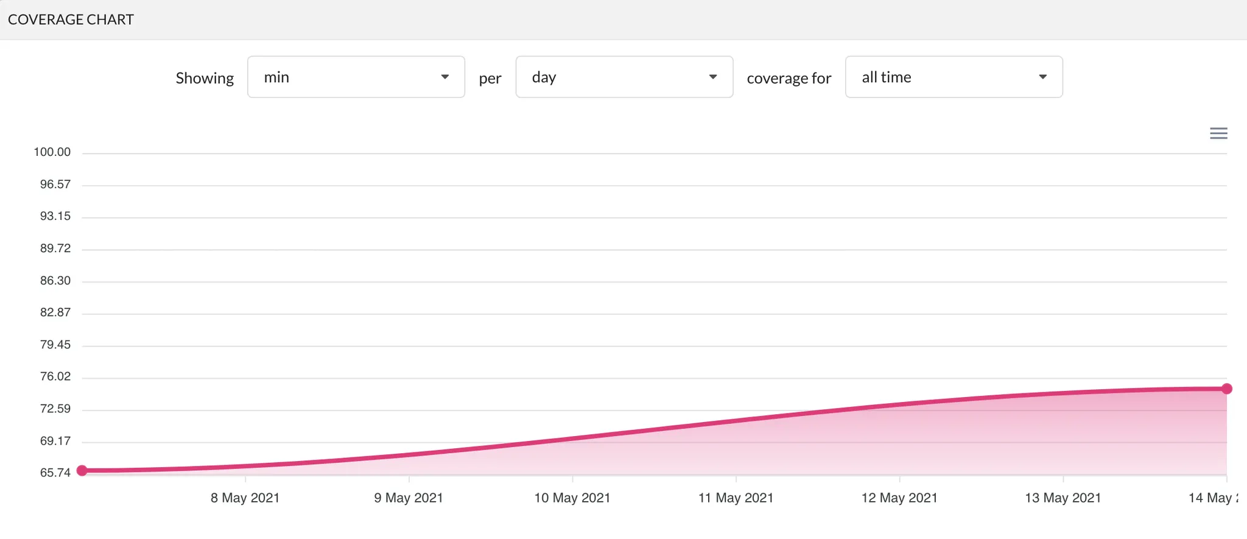Open the 'min' aggregation dropdown
Viewport: 1247px width, 539px height.
click(356, 77)
